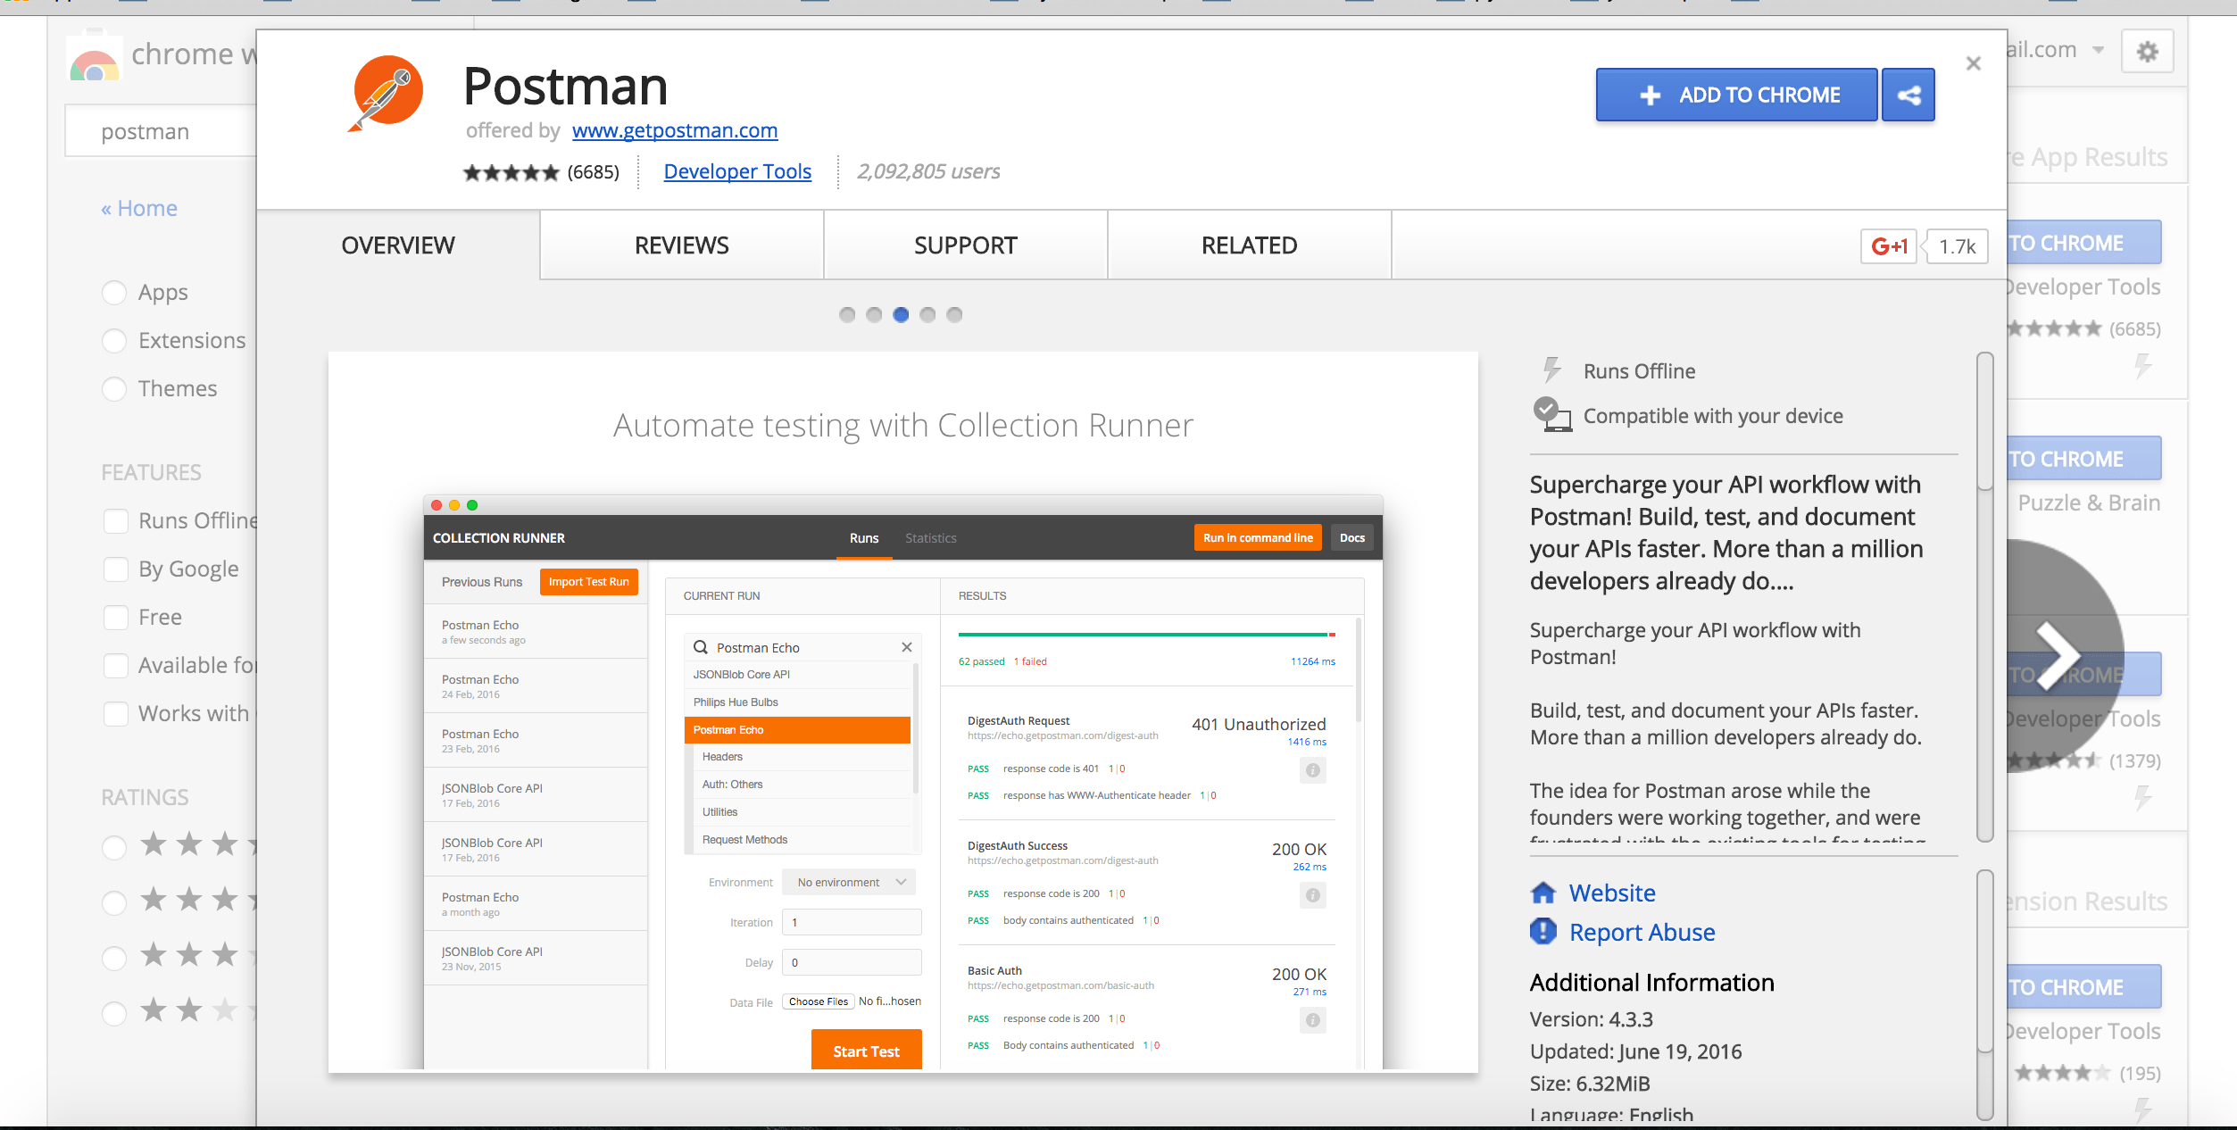This screenshot has height=1130, width=2237.
Task: Click the Puzzle & Brain category behind dialog
Action: [x=2089, y=503]
